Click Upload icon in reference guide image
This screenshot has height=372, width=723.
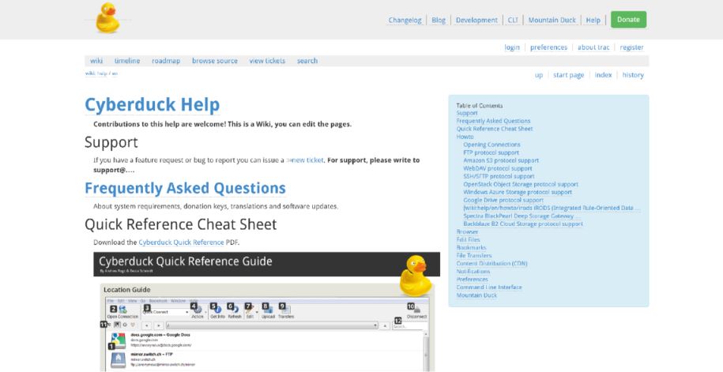[x=269, y=310]
